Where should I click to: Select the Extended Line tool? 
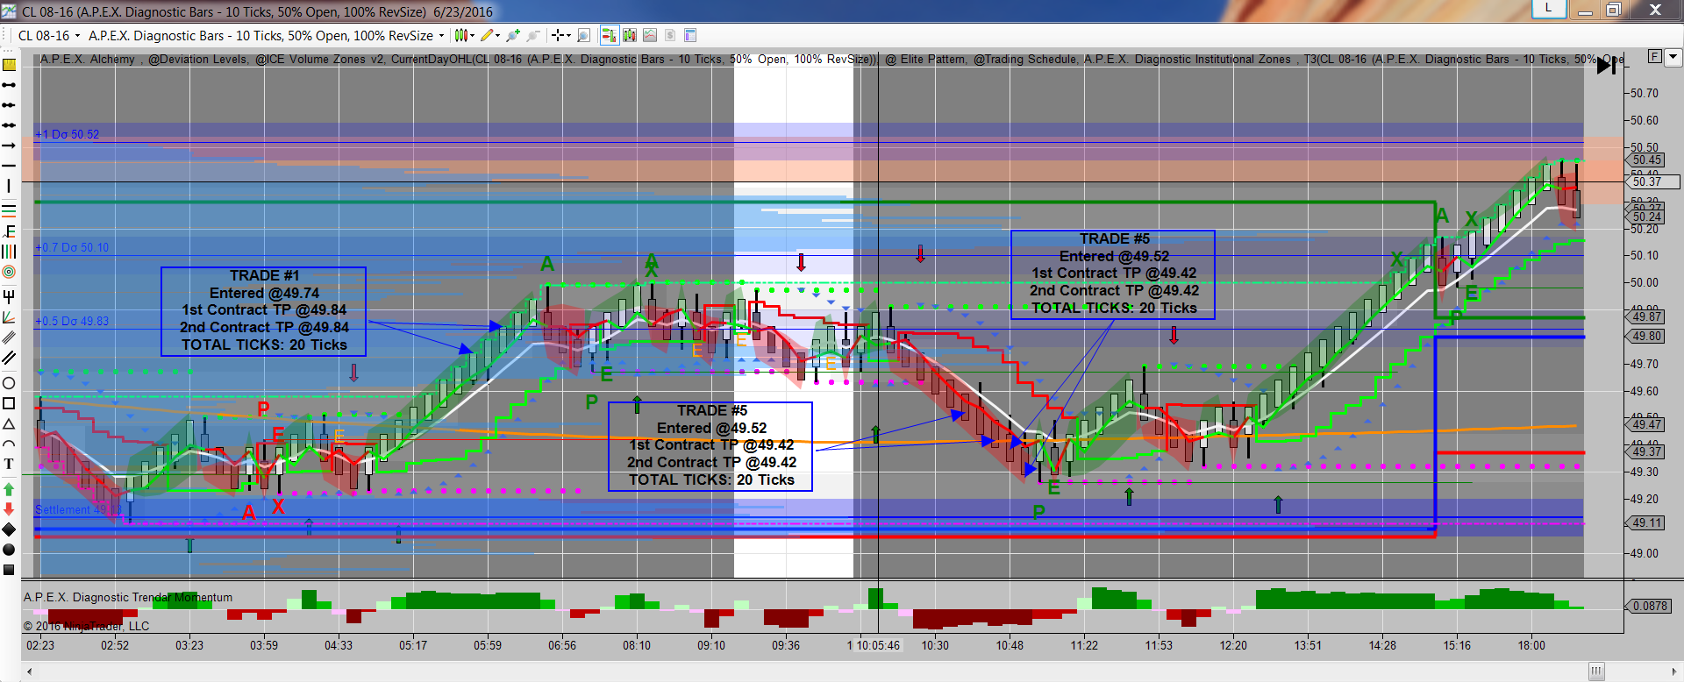tap(9, 125)
